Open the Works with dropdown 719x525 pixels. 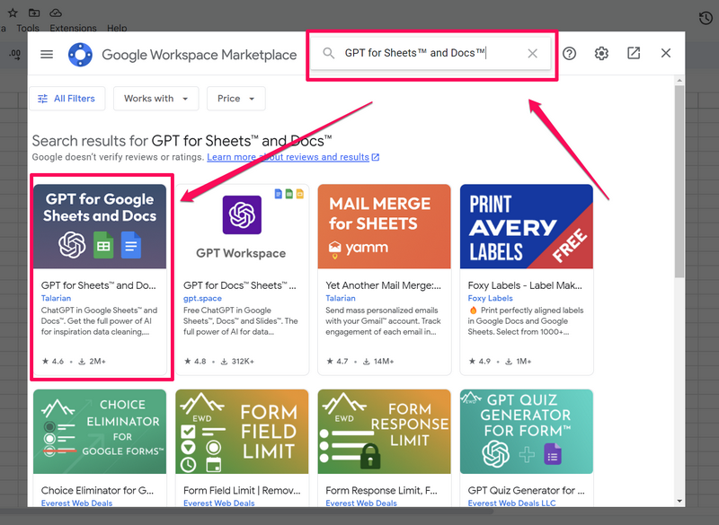click(155, 99)
